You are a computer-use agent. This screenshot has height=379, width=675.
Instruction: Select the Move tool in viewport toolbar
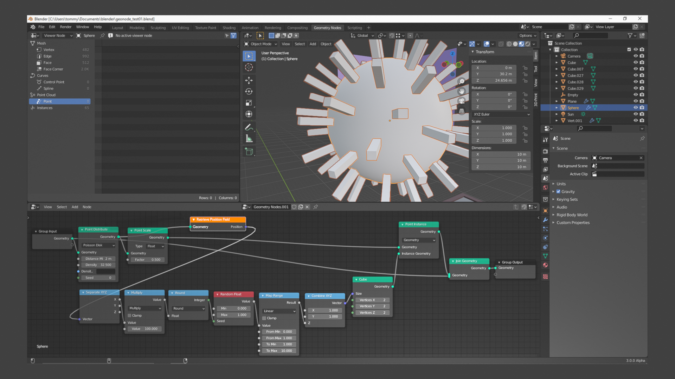(249, 80)
